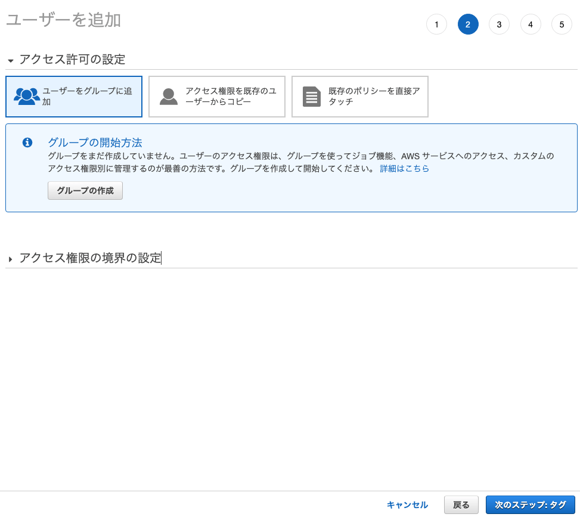The image size is (580, 517).
Task: Select the 既存のポリシーを直接アタッチ option
Action: pyautogui.click(x=360, y=96)
